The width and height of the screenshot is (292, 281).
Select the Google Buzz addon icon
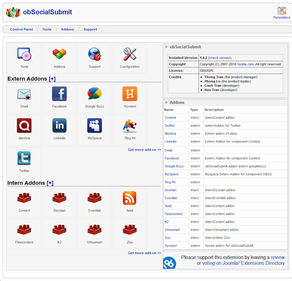tap(95, 93)
